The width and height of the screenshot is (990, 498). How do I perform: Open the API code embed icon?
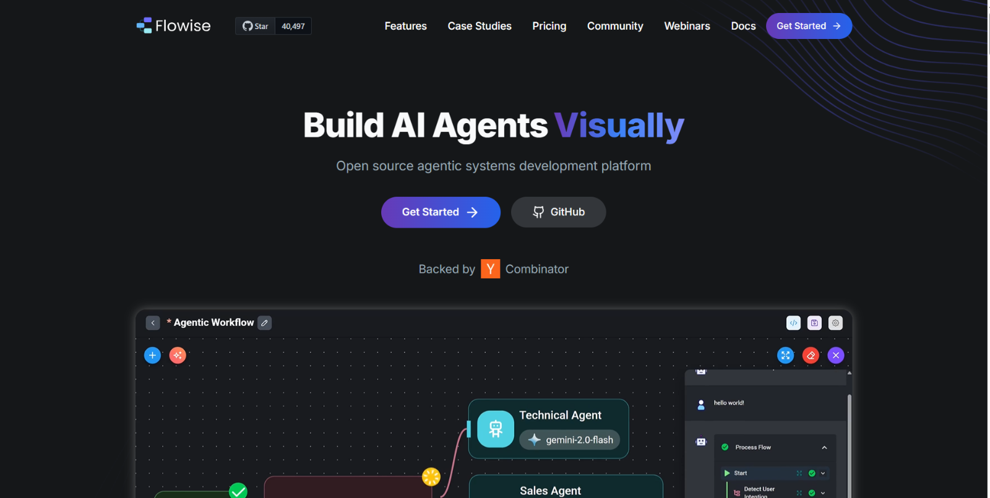coord(793,323)
